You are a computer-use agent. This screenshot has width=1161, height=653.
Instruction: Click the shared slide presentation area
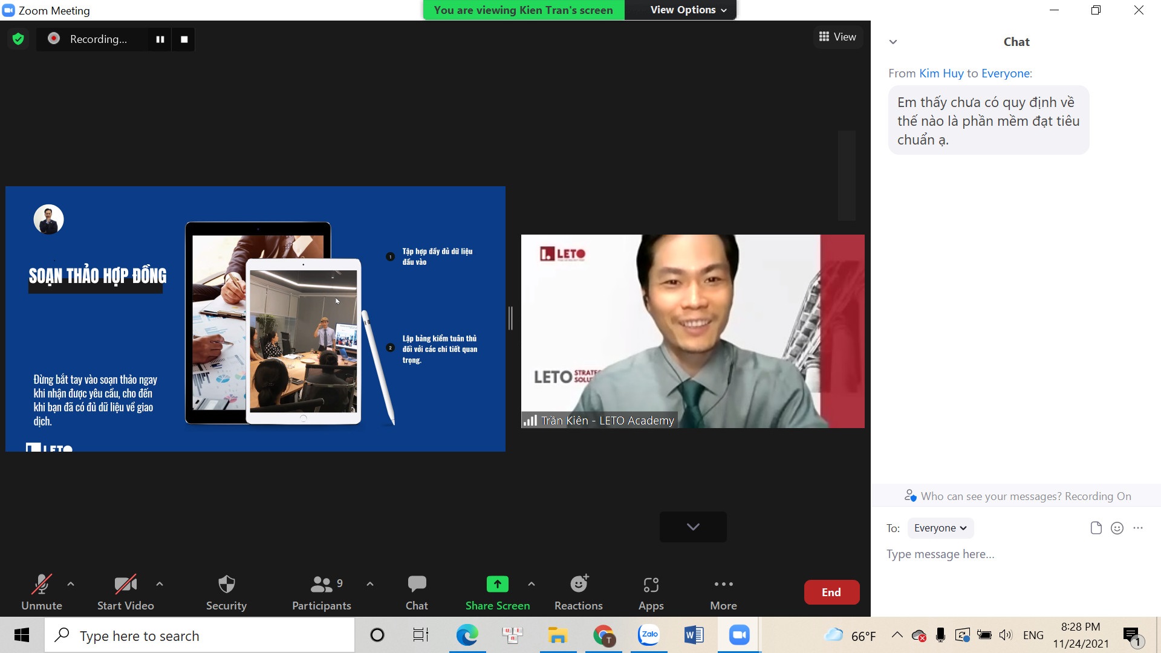point(255,319)
